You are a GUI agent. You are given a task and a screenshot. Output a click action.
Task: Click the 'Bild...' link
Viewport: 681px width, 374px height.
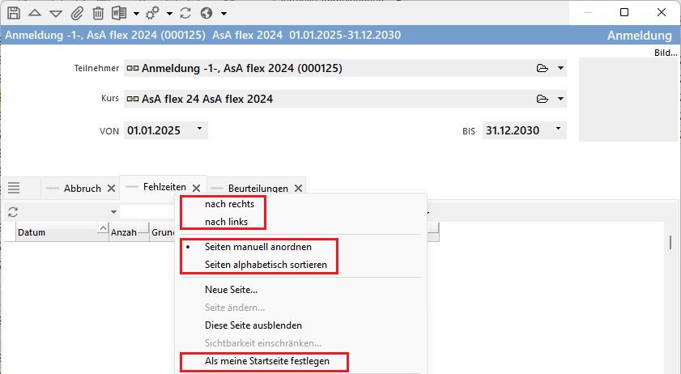pyautogui.click(x=665, y=53)
